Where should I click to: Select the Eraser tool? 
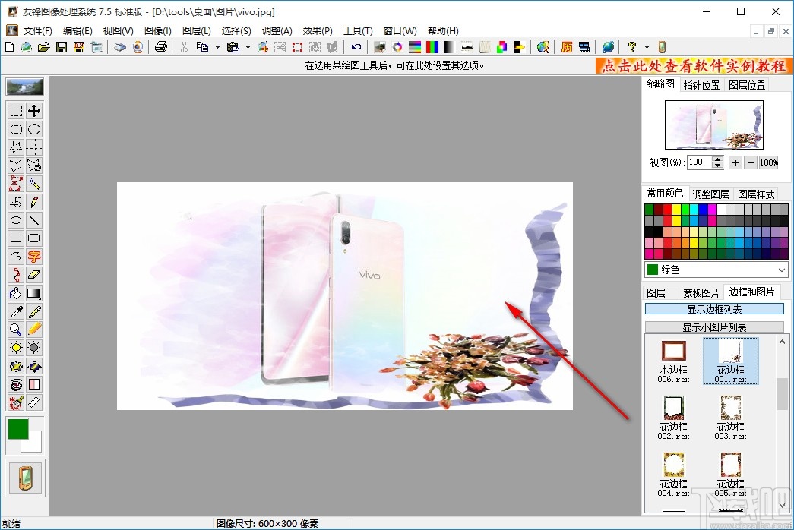click(x=34, y=275)
